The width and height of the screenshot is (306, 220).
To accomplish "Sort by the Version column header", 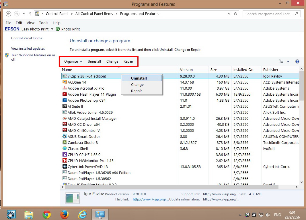I will point(193,70).
